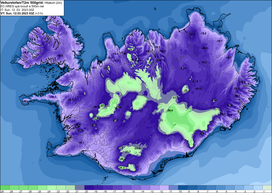Click the -24.0 temperature label
This screenshot has height=193, width=272.
(195, 81)
